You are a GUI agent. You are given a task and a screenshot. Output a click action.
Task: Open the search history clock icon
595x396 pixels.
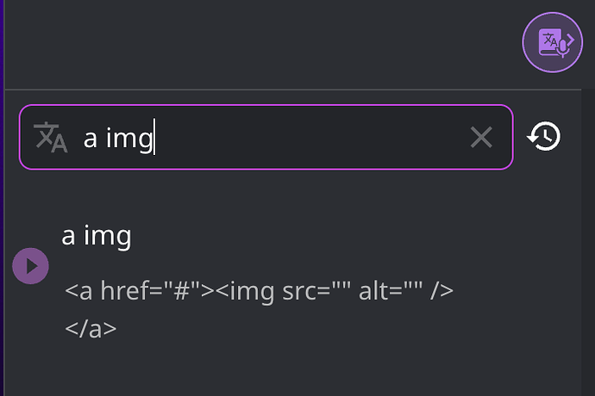(544, 136)
